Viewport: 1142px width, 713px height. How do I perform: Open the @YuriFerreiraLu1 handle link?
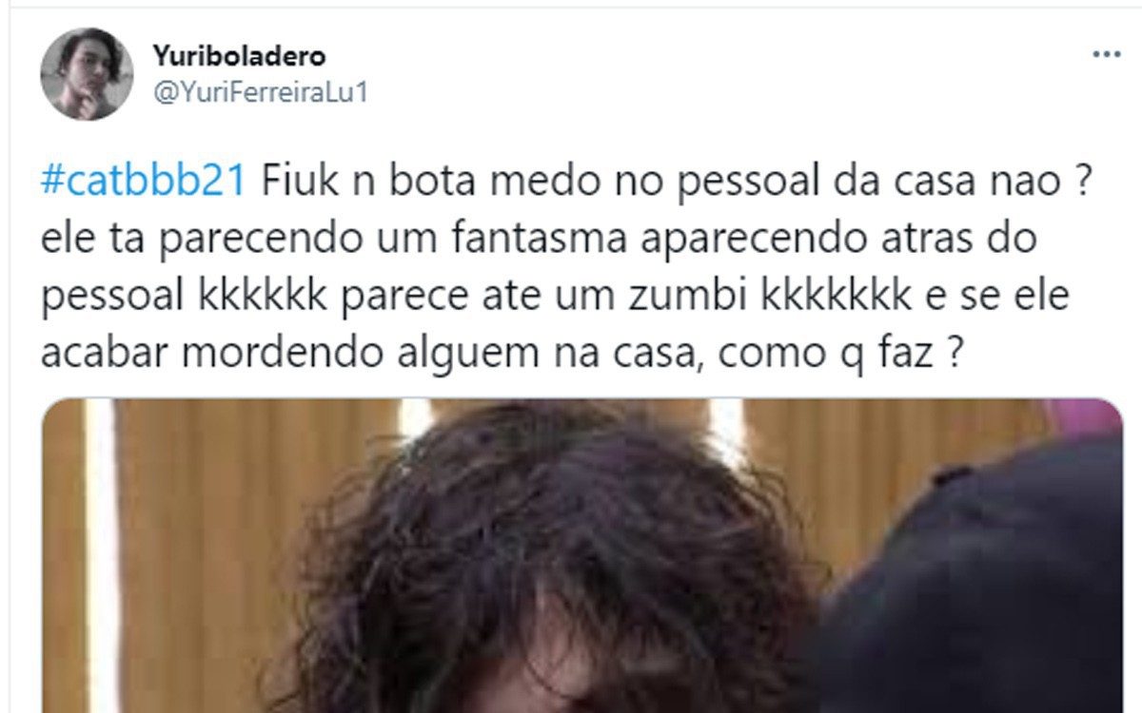260,93
